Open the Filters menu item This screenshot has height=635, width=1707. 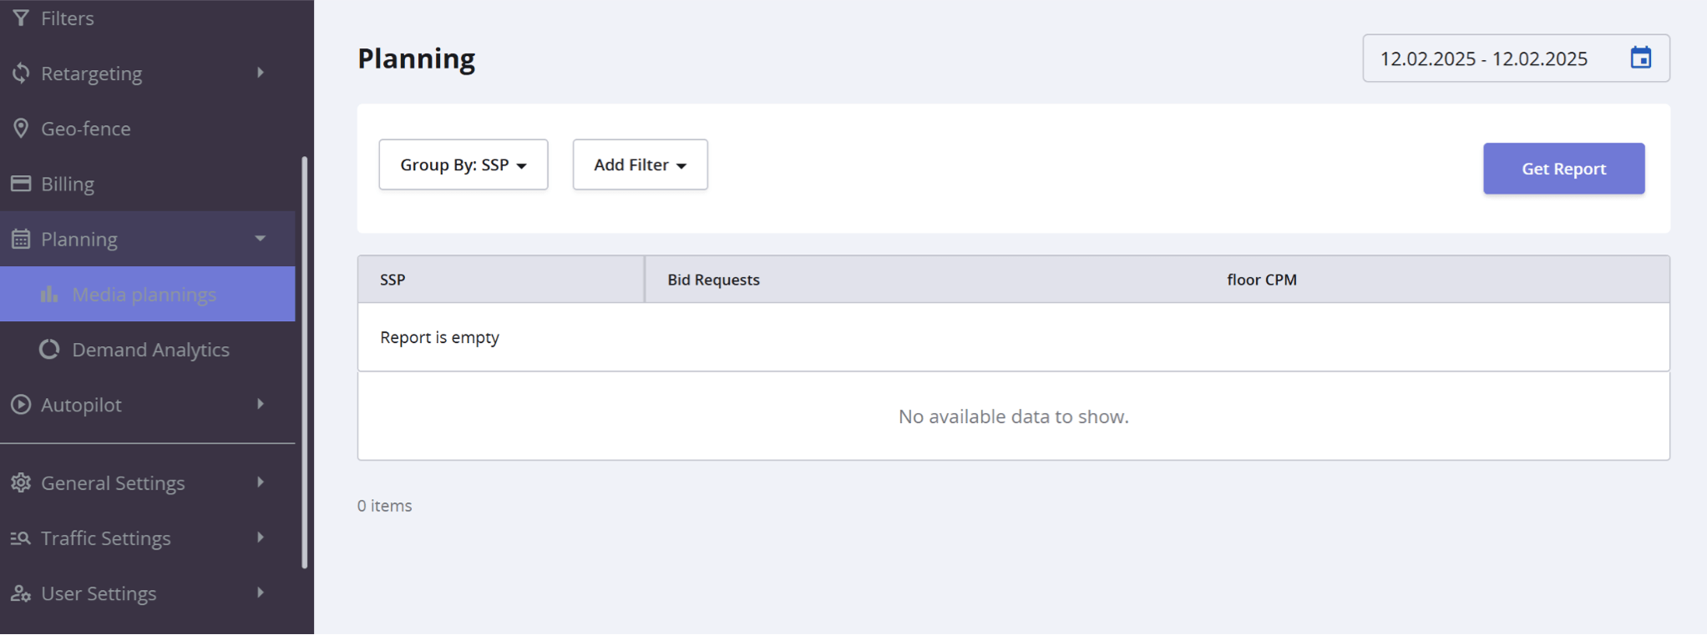click(148, 18)
